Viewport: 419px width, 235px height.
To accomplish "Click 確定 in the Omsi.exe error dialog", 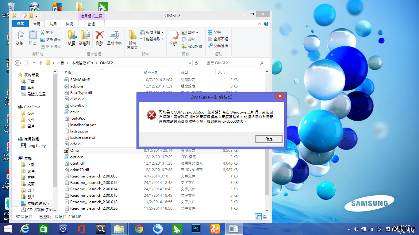I will [x=269, y=139].
